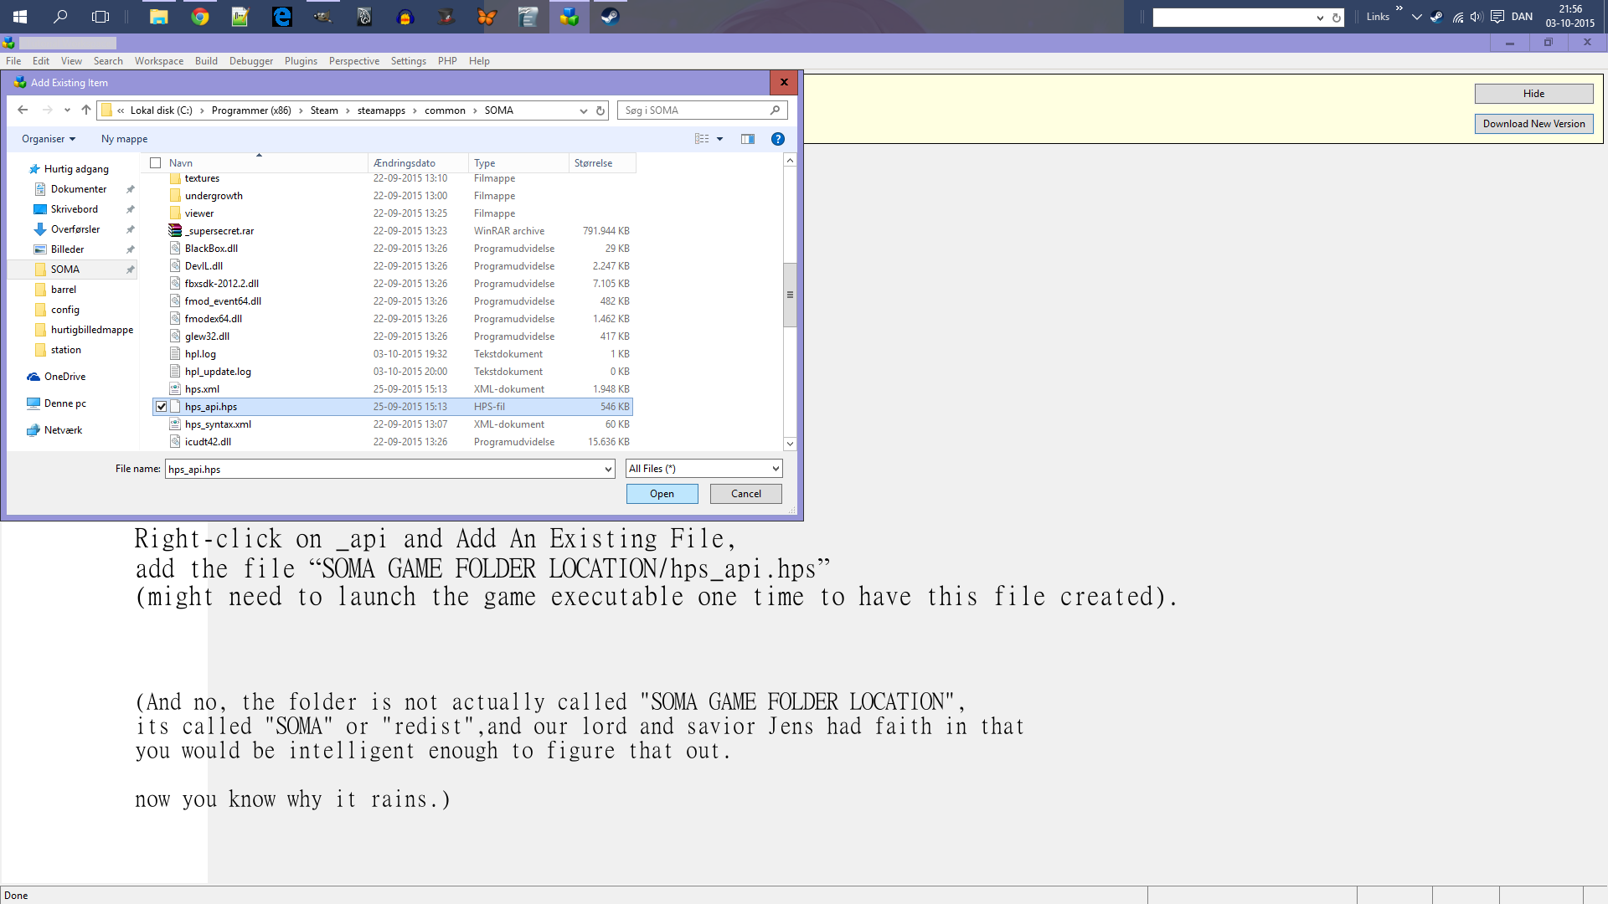Click scroll-down arrow of file list
Viewport: 1608px width, 904px height.
point(790,444)
